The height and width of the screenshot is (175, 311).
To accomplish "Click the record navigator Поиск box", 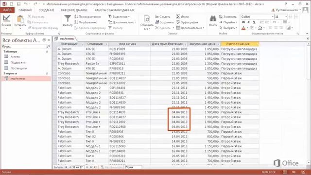I will tap(133, 167).
